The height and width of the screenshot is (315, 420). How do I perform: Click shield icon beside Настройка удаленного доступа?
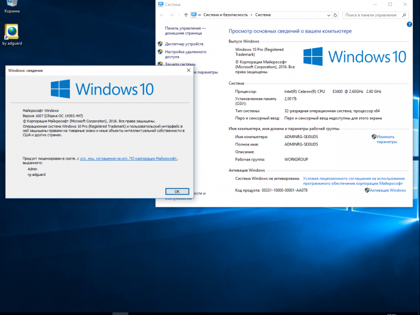pos(160,51)
